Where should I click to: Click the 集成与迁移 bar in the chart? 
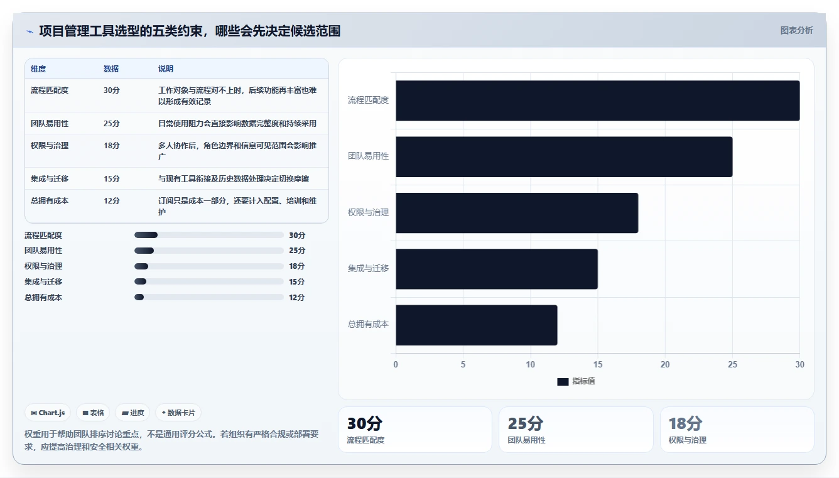(497, 269)
